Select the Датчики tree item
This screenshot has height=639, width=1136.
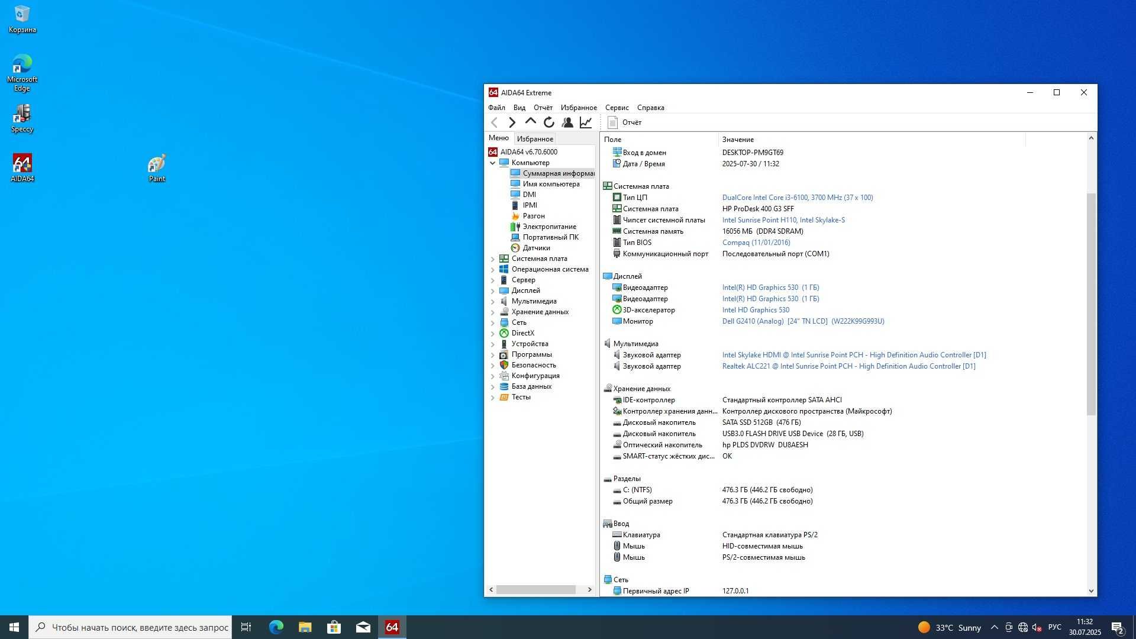[530, 248]
